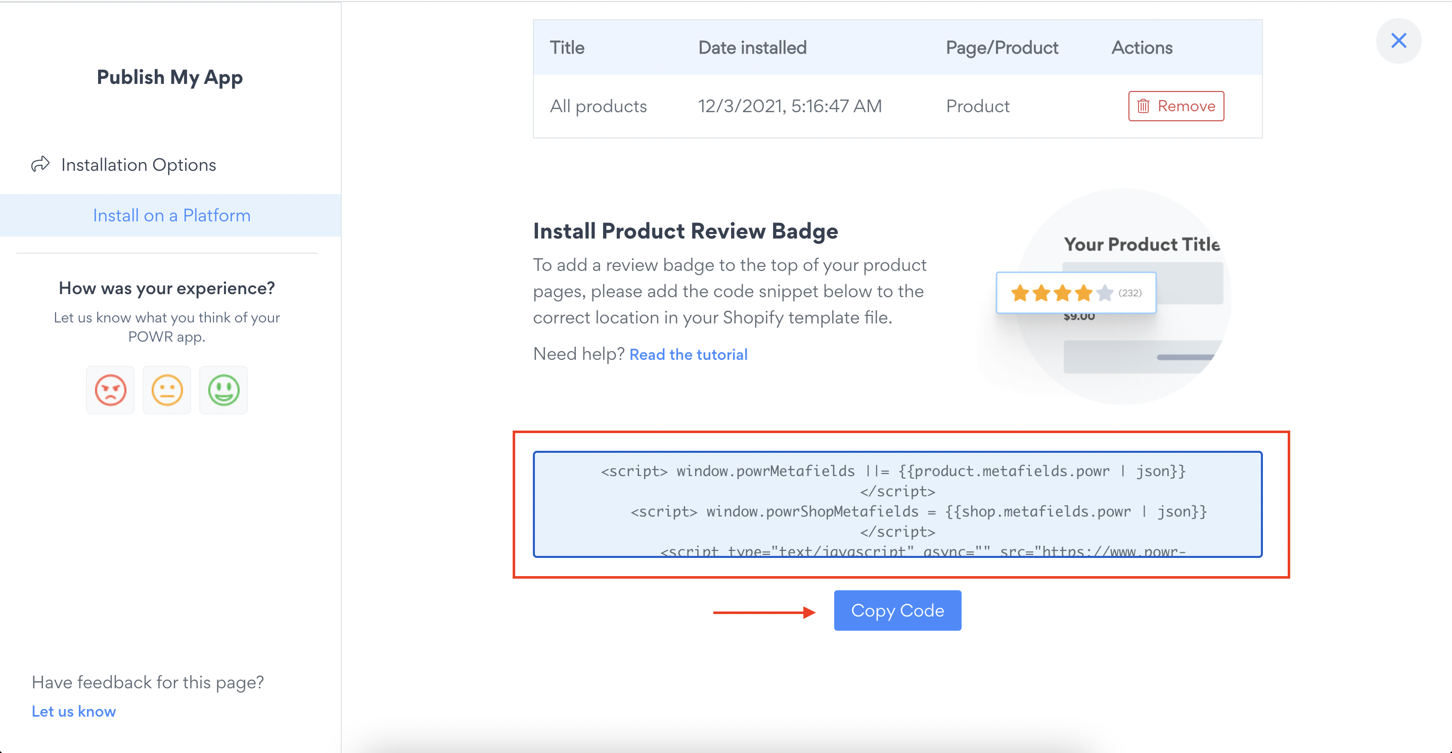This screenshot has height=753, width=1452.
Task: Click the Actions column header
Action: pyautogui.click(x=1142, y=48)
